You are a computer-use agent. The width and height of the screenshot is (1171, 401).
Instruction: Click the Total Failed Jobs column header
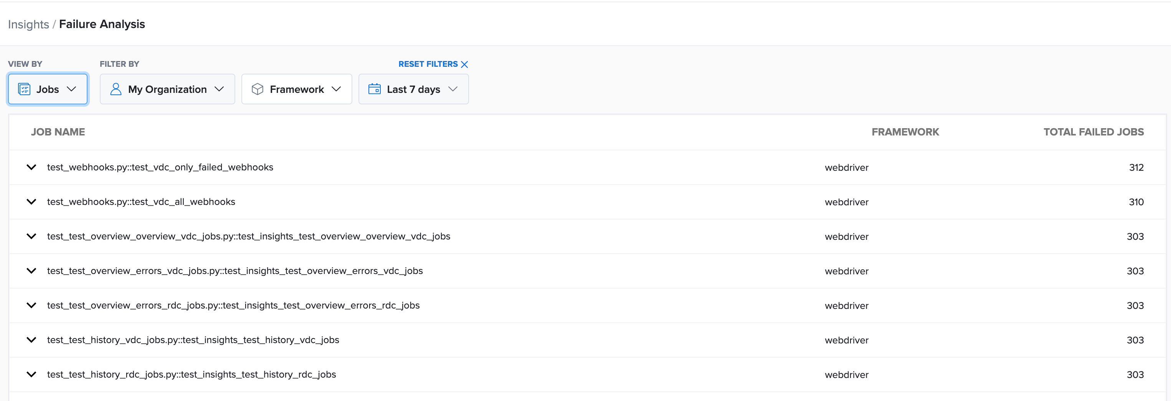click(1093, 132)
